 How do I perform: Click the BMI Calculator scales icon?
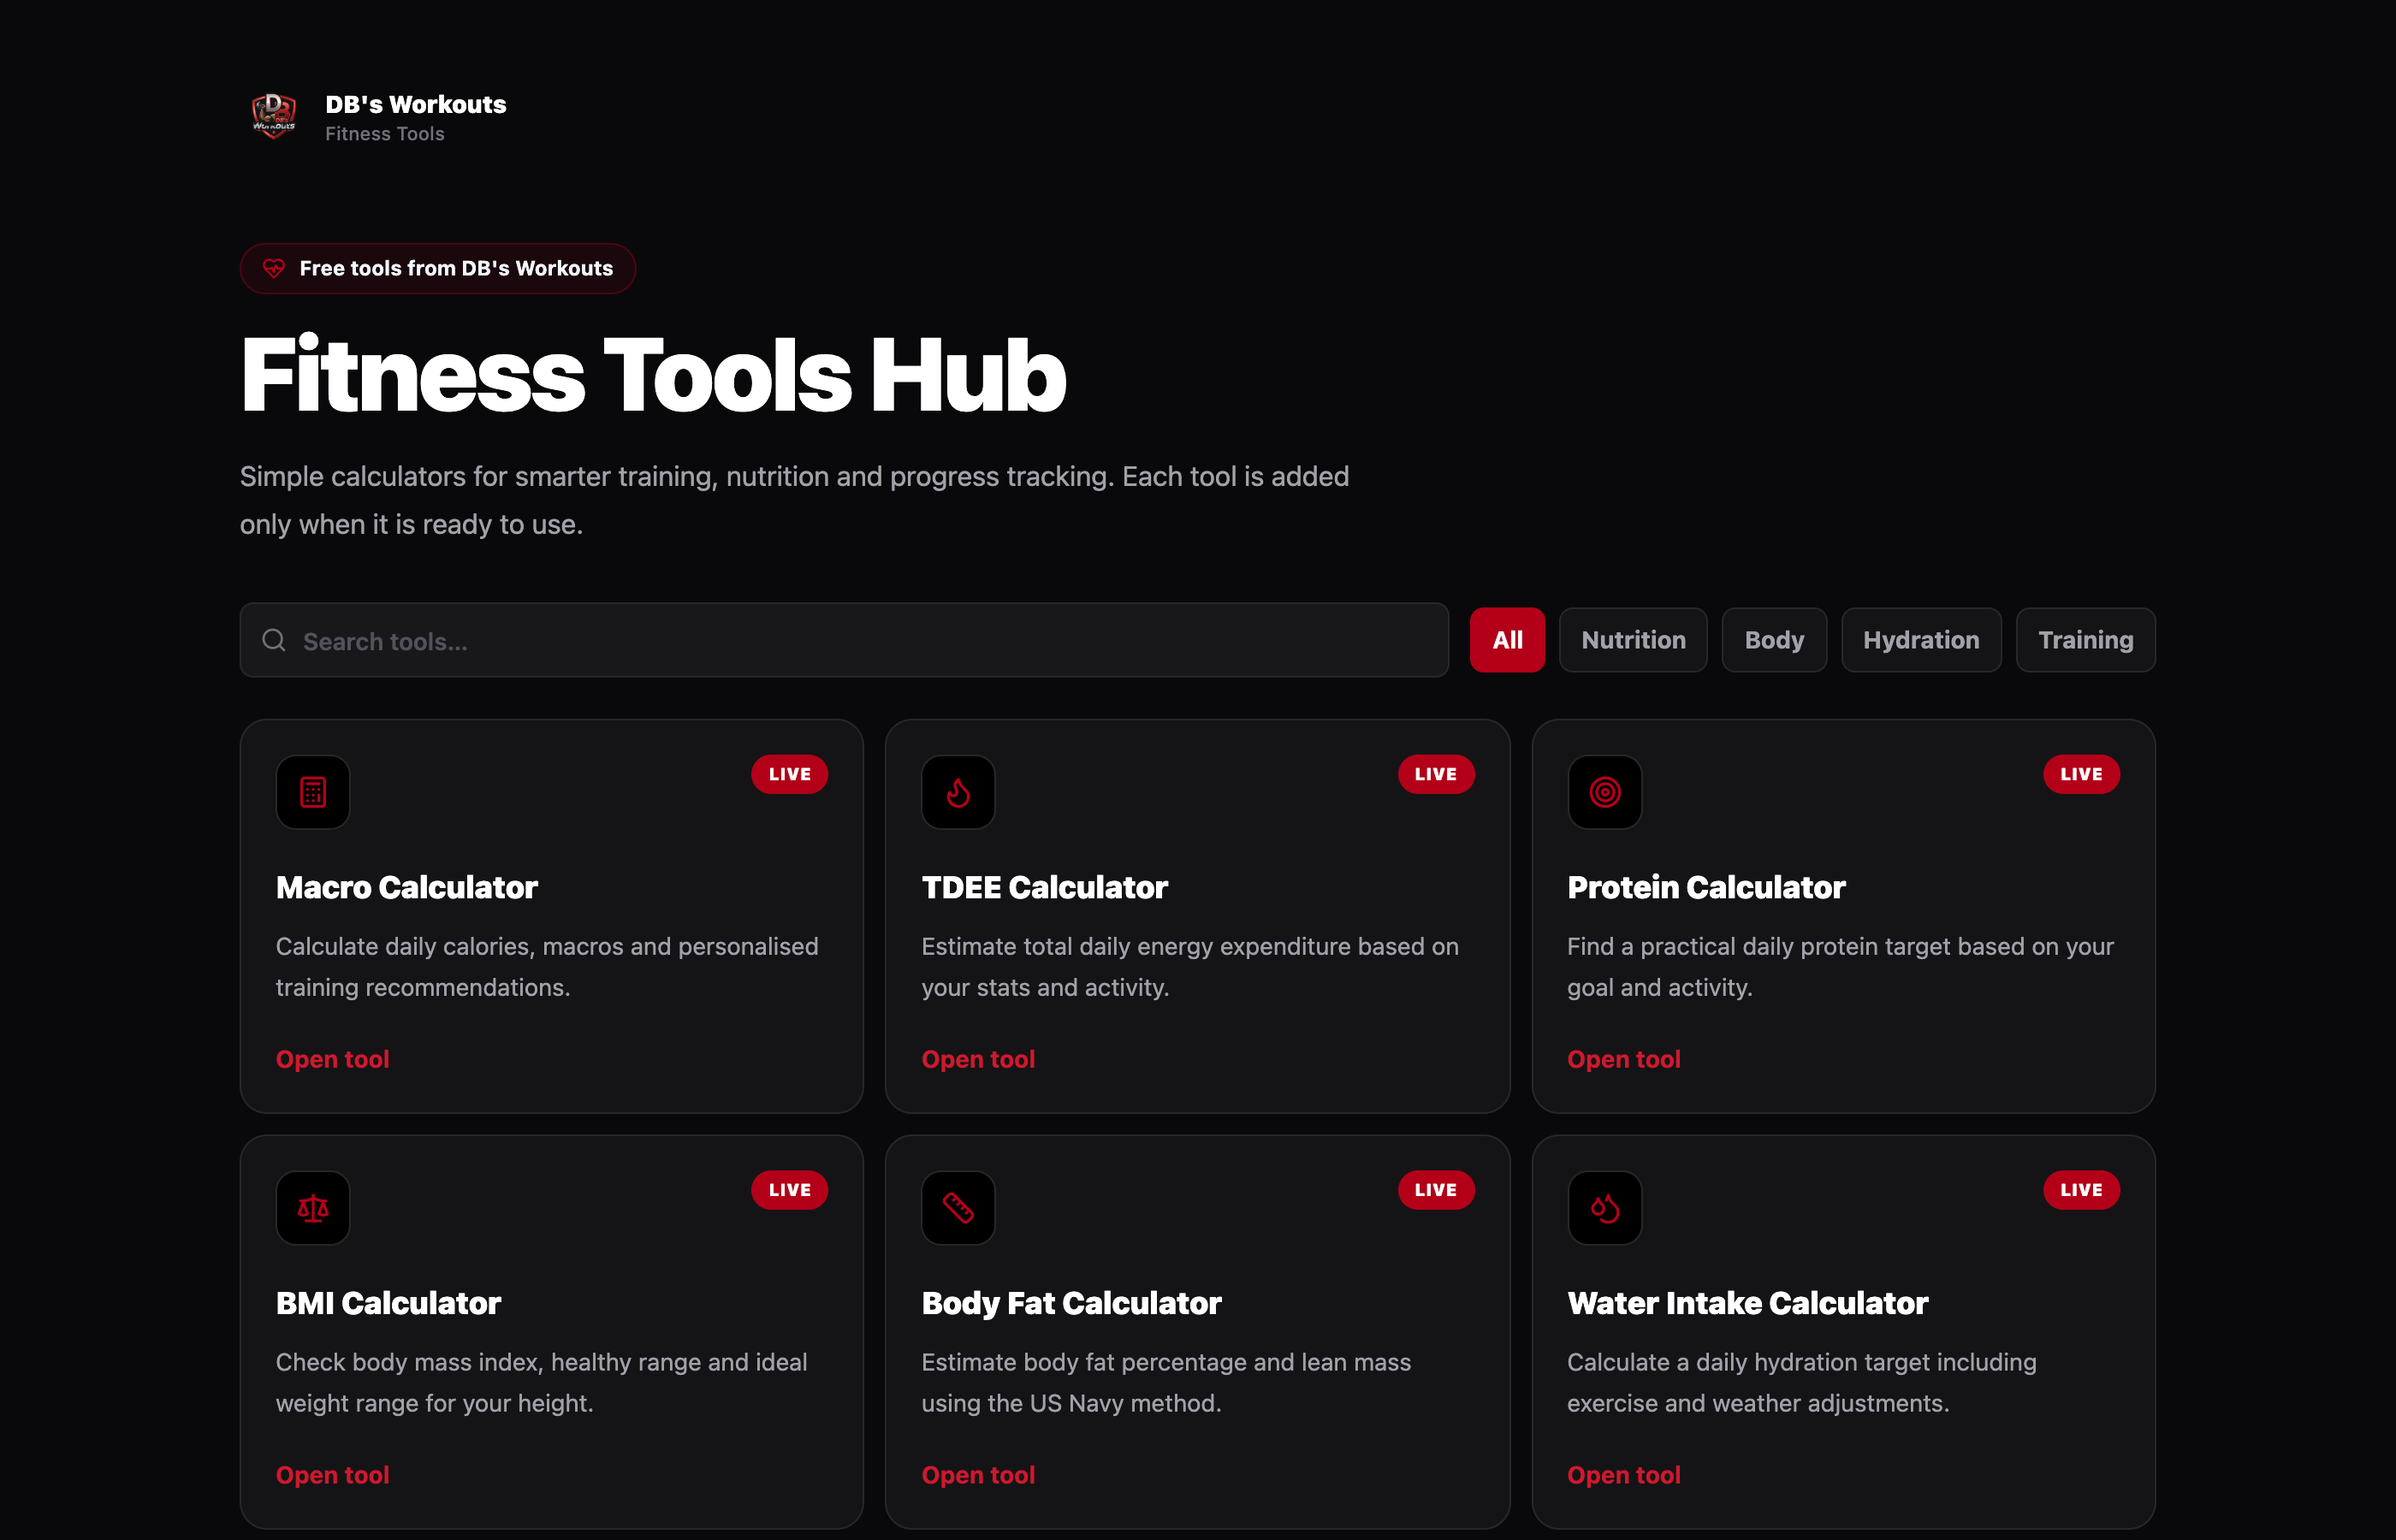[313, 1208]
